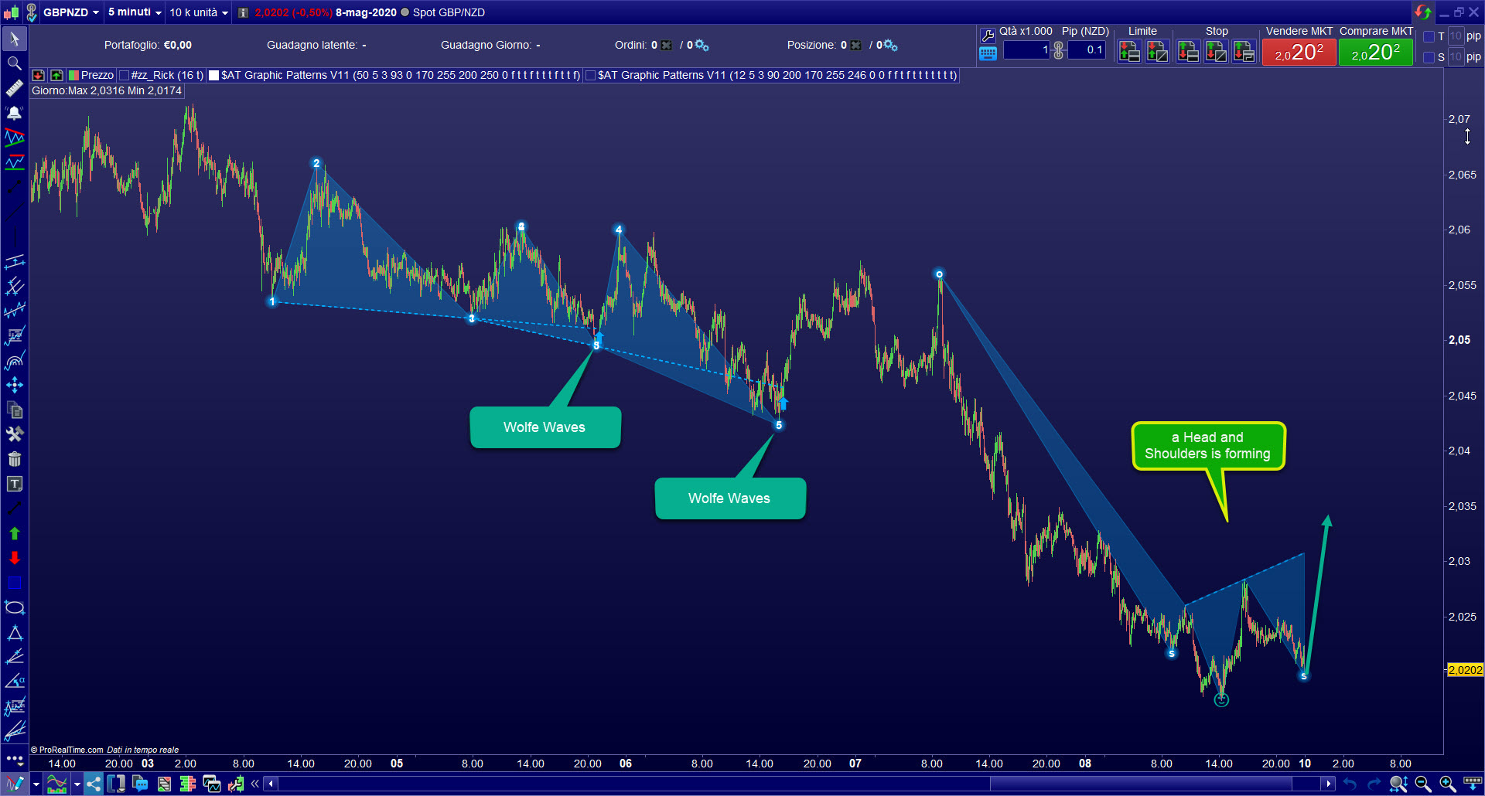
Task: Click the red Vendere MKT button
Action: [x=1299, y=52]
